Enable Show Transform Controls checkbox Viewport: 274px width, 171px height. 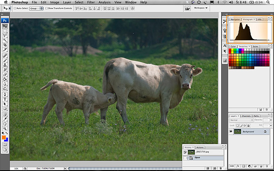(46, 8)
